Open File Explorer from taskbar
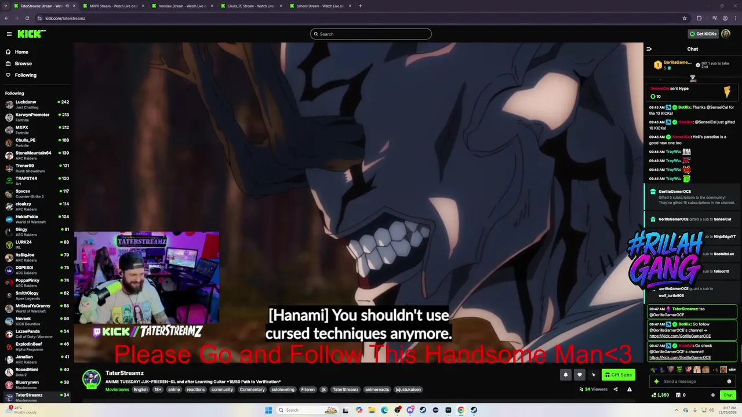 tap(372, 410)
